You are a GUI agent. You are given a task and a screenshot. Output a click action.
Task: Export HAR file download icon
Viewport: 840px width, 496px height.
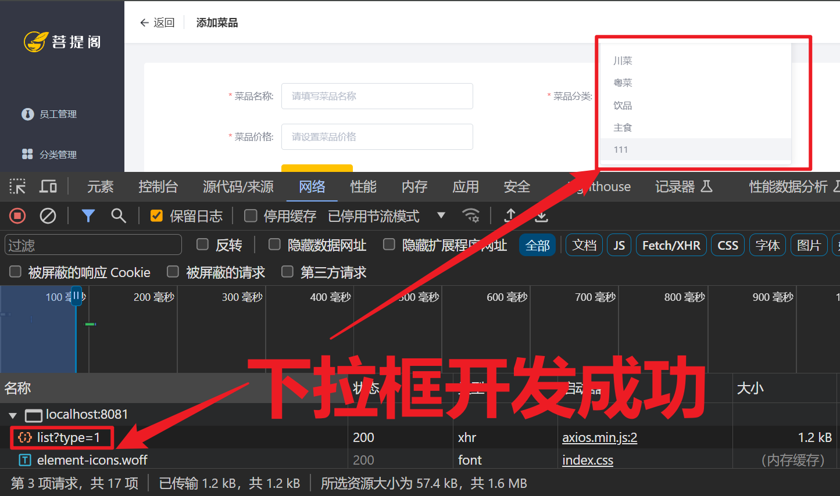[542, 216]
